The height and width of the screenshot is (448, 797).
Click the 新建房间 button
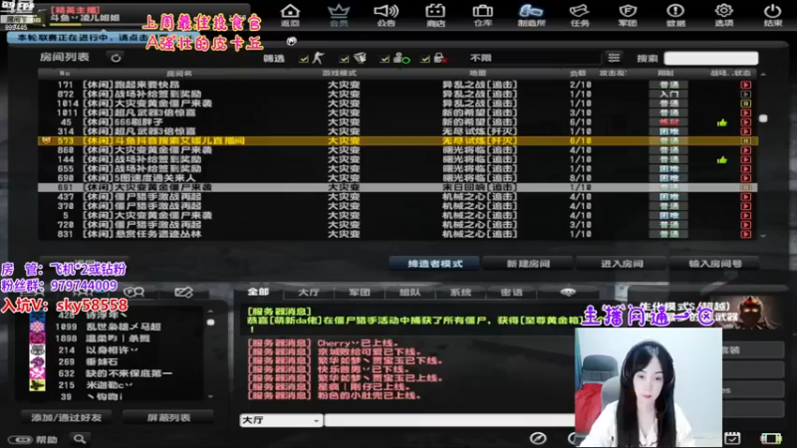[528, 264]
